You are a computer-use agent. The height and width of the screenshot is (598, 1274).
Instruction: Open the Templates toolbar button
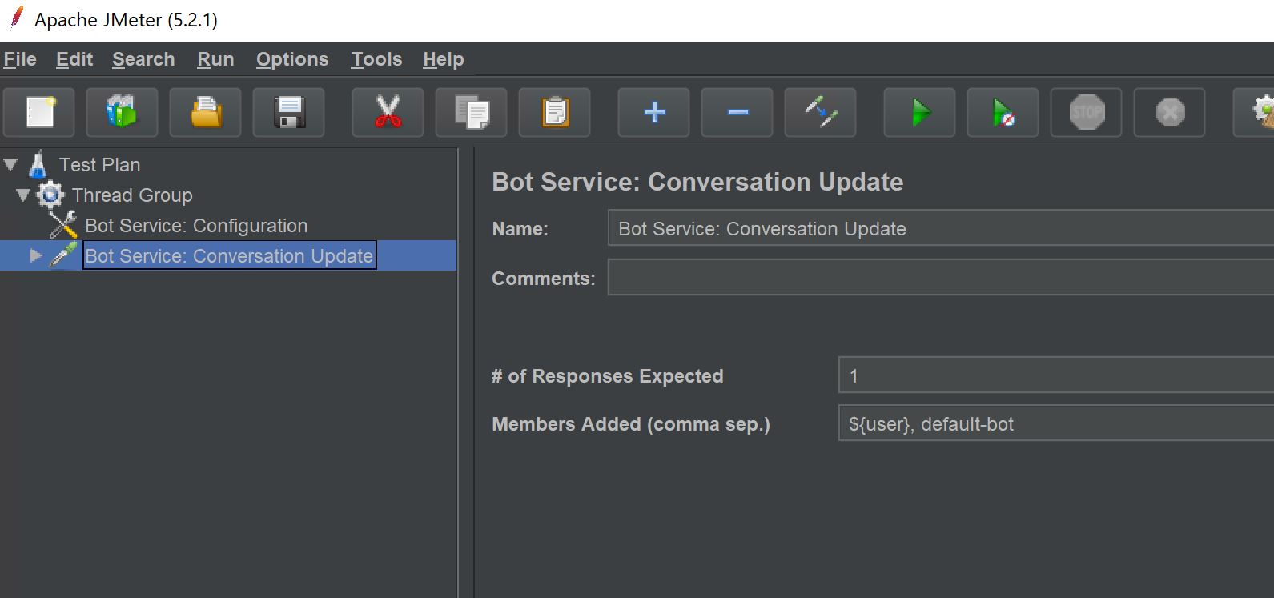123,113
